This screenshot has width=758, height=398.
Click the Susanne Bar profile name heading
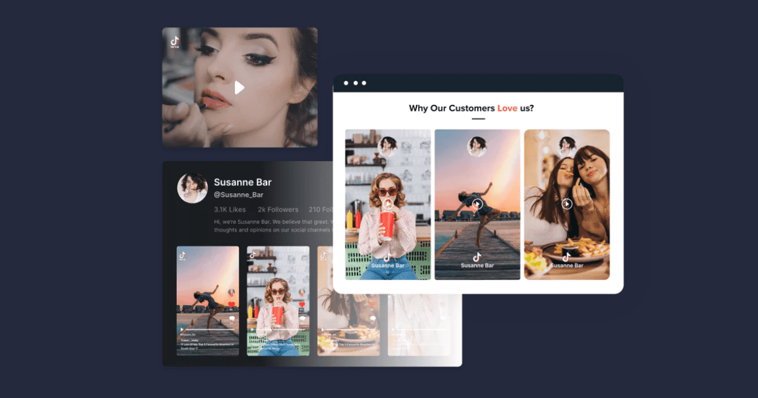coord(243,183)
